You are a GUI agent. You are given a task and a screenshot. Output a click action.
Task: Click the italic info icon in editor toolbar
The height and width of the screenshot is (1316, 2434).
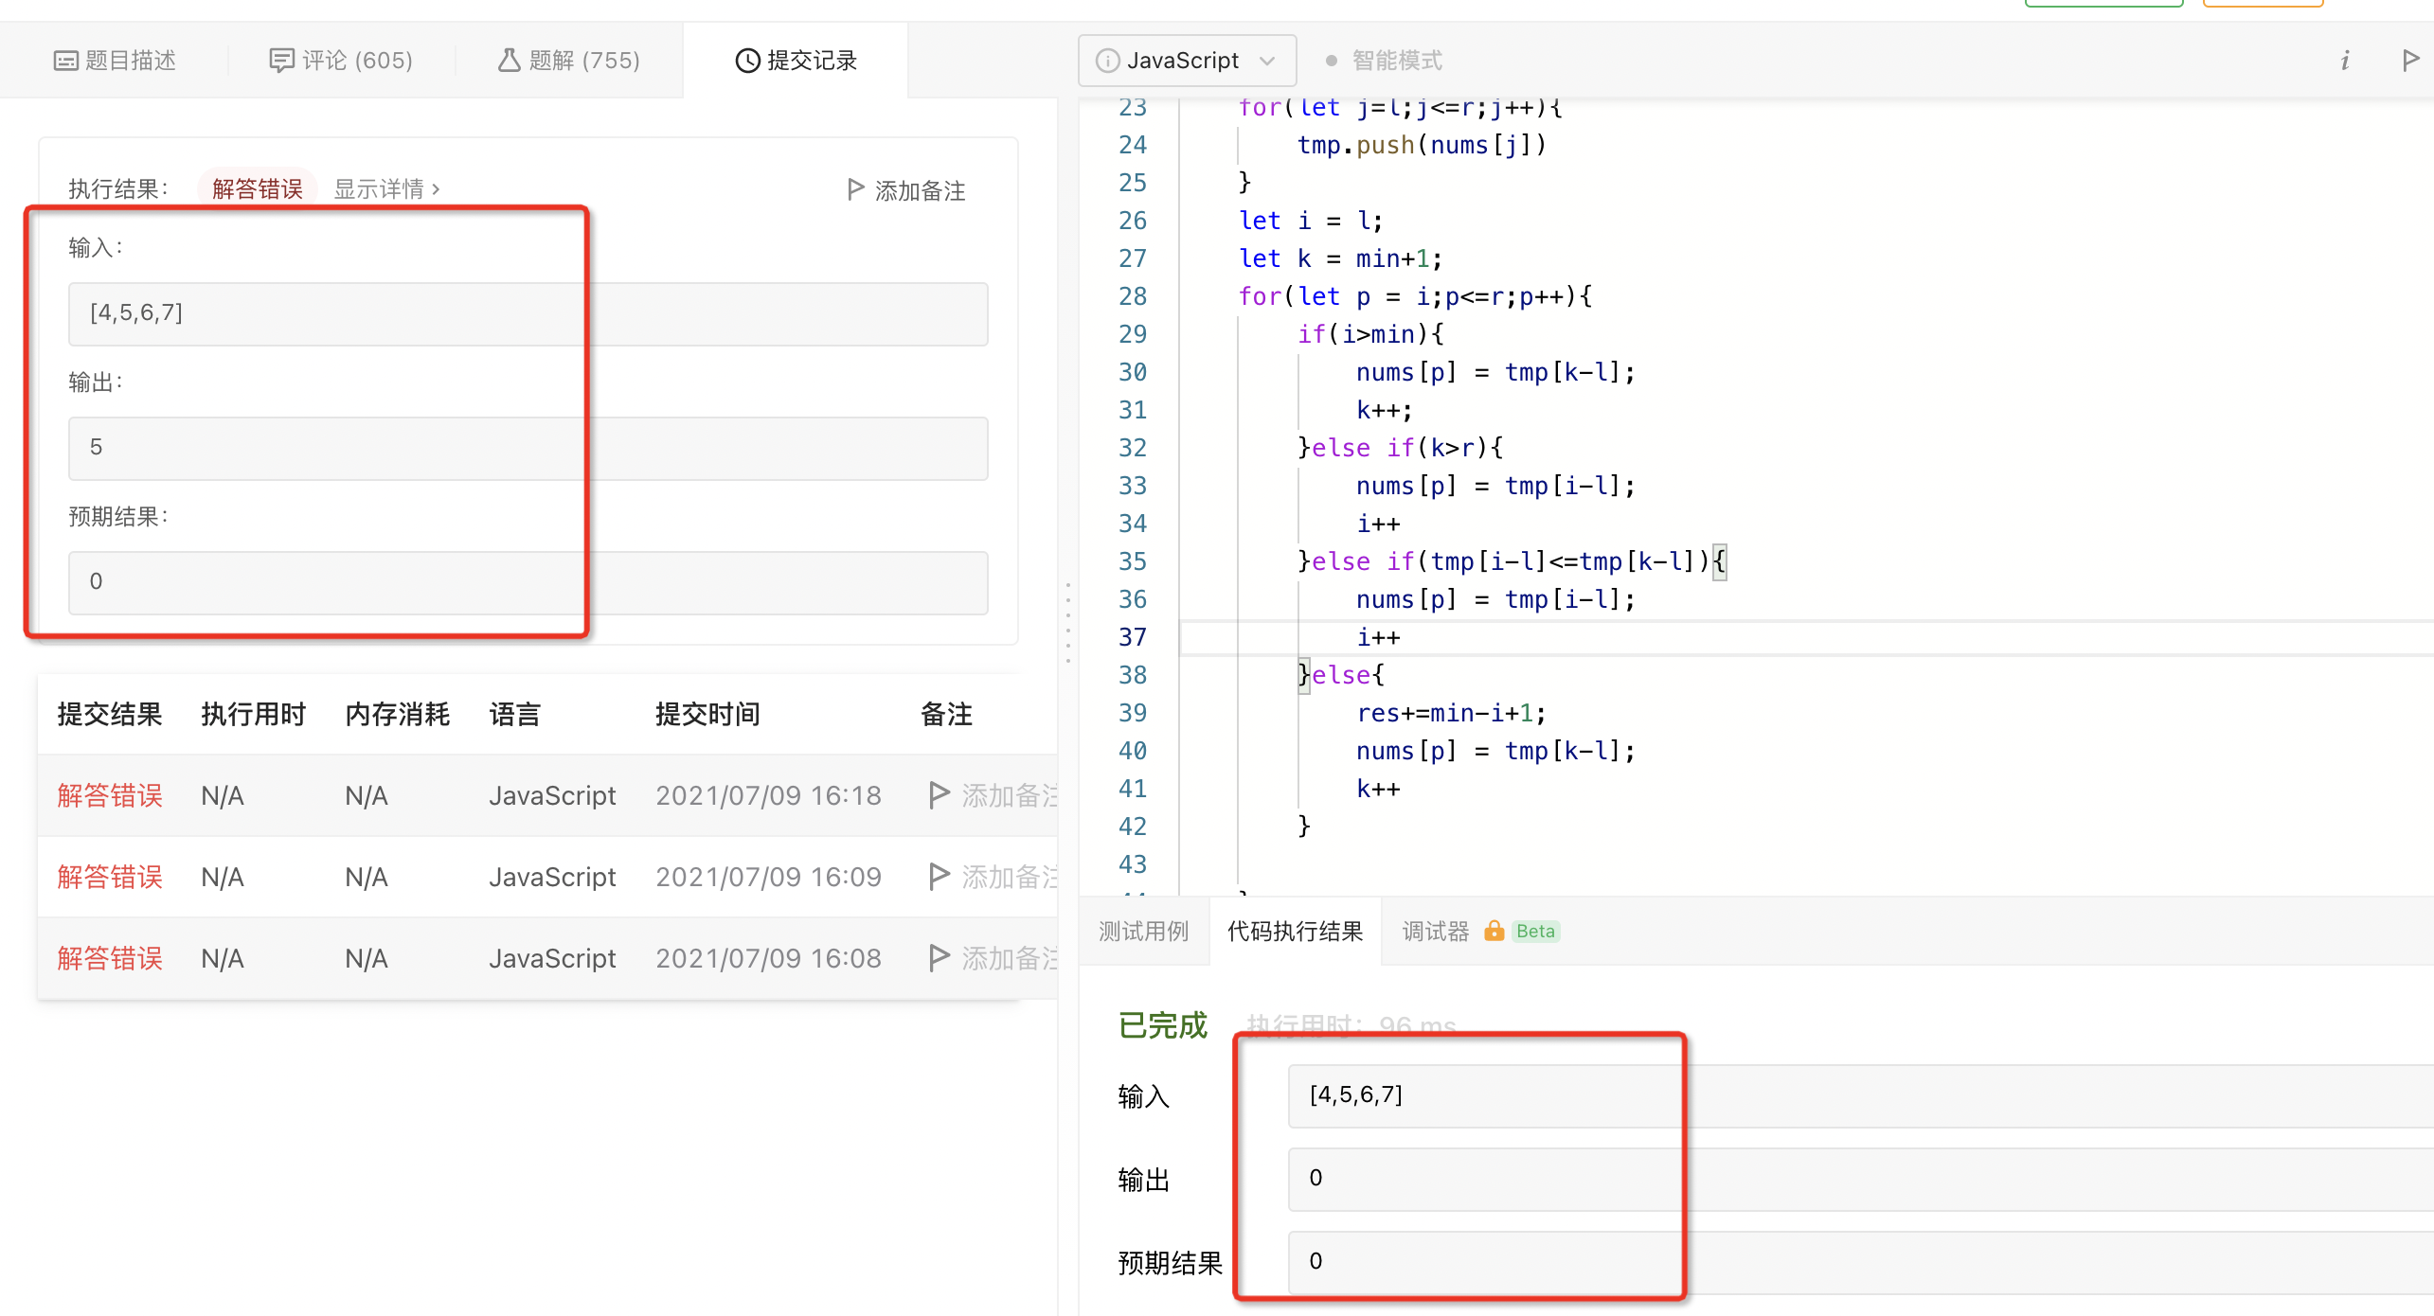[2345, 61]
